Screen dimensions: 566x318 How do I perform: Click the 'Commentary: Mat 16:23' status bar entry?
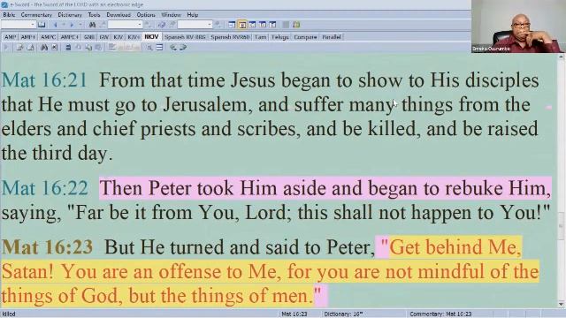(x=440, y=314)
